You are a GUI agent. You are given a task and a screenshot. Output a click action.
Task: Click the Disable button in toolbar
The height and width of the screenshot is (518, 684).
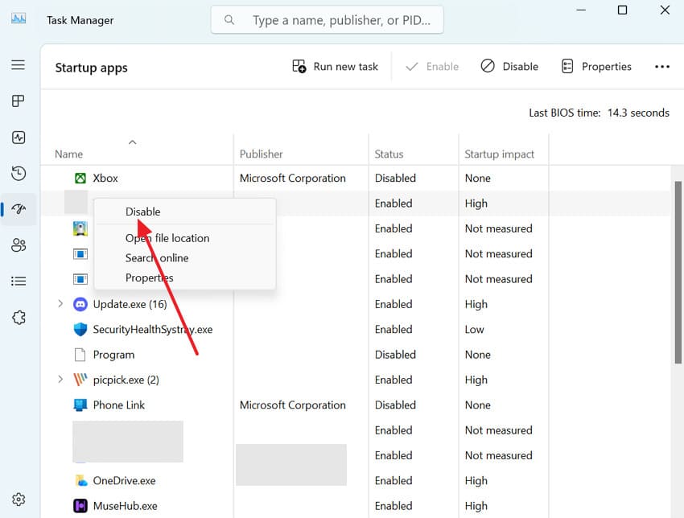click(x=509, y=67)
